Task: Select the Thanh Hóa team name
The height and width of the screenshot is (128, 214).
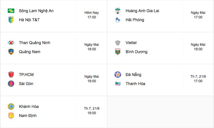Action: [135, 84]
